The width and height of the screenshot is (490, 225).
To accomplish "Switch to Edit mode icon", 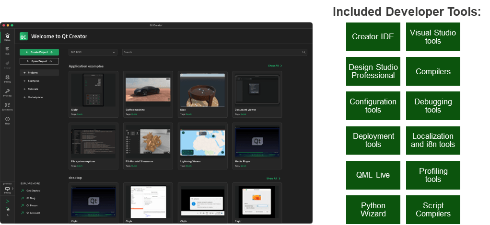I will tap(7, 50).
